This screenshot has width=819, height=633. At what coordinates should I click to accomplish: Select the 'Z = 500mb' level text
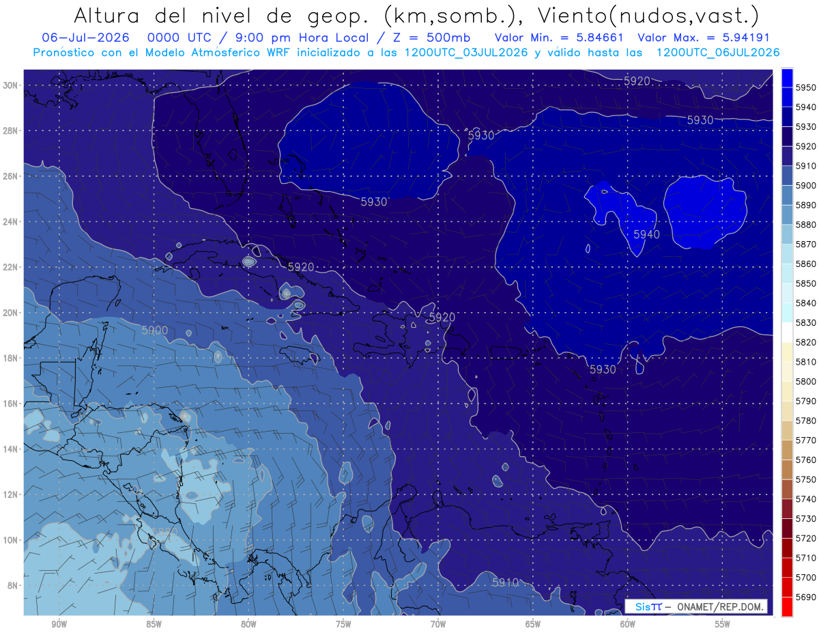click(433, 38)
